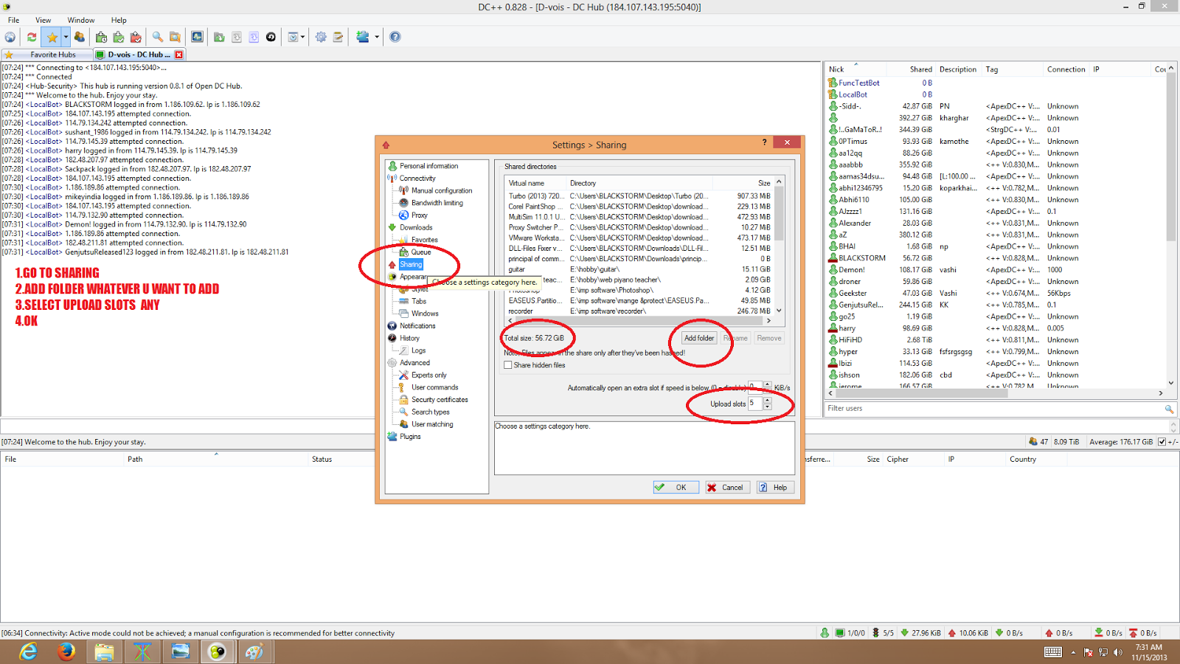Open the Favorite Users toolbar icon
Image resolution: width=1180 pixels, height=664 pixels.
pyautogui.click(x=80, y=37)
